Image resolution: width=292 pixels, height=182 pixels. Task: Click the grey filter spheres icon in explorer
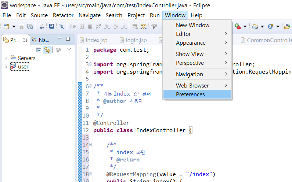tap(58, 50)
